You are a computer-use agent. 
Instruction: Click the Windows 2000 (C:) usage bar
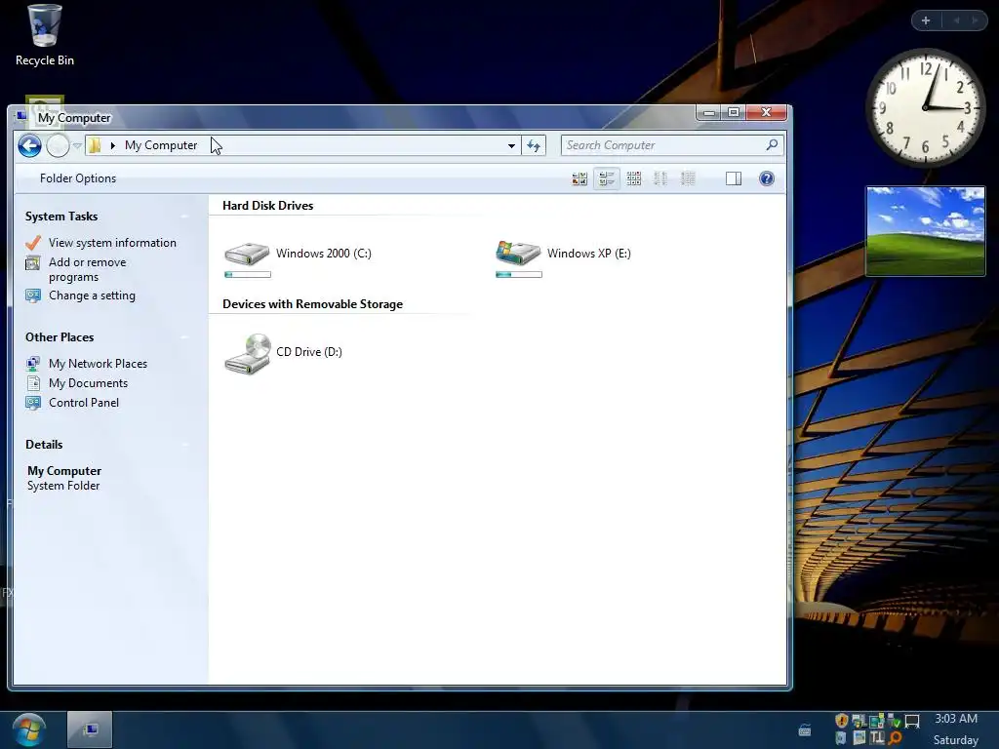tap(248, 274)
